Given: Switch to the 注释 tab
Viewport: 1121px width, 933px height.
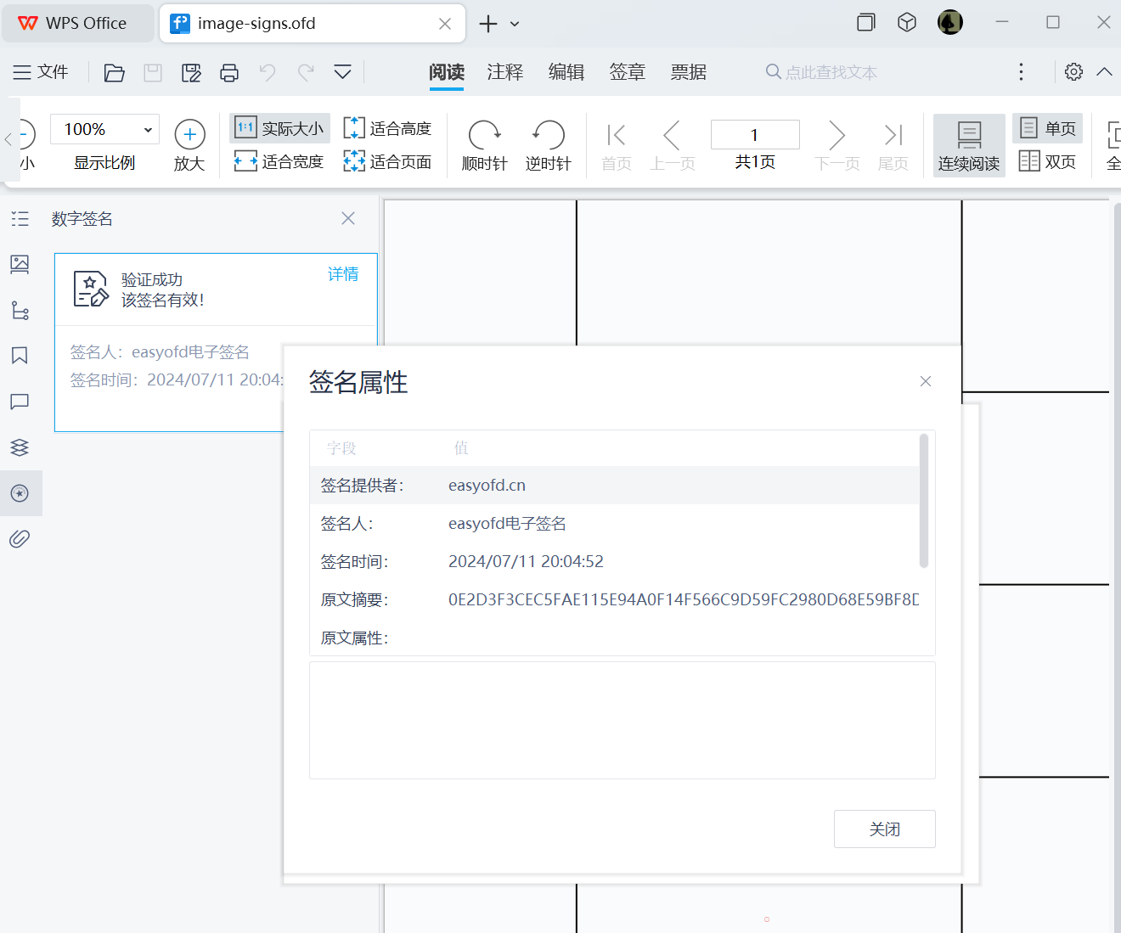Looking at the screenshot, I should pos(505,72).
